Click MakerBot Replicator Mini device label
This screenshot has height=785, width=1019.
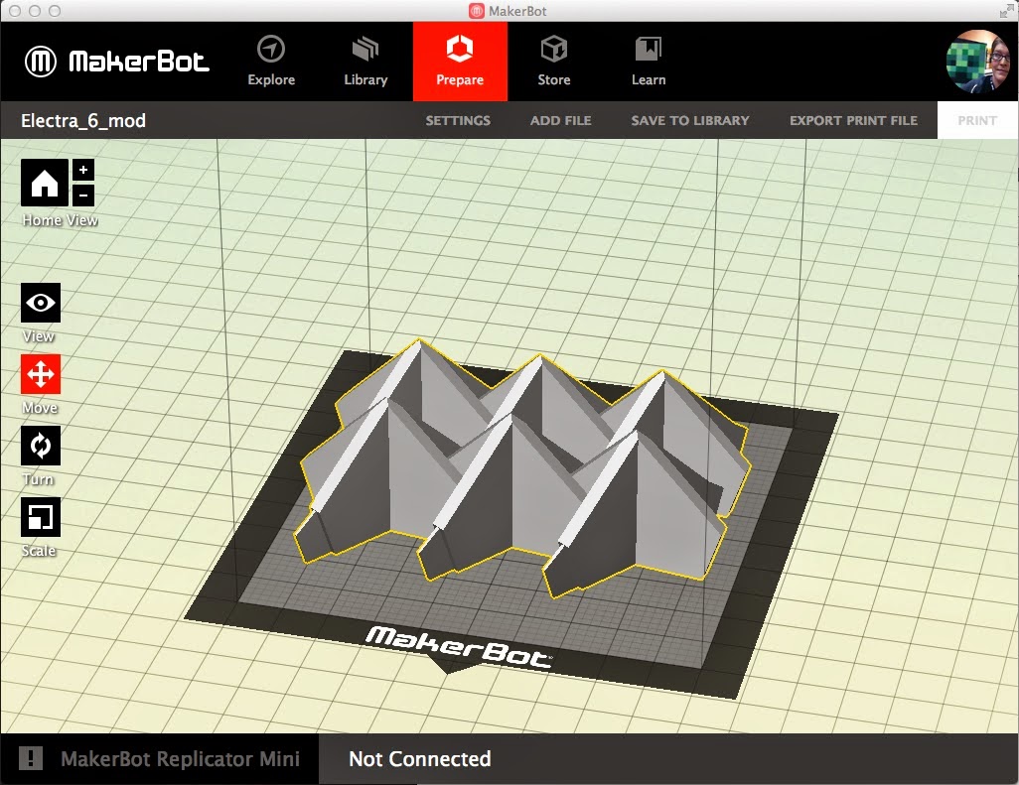180,758
